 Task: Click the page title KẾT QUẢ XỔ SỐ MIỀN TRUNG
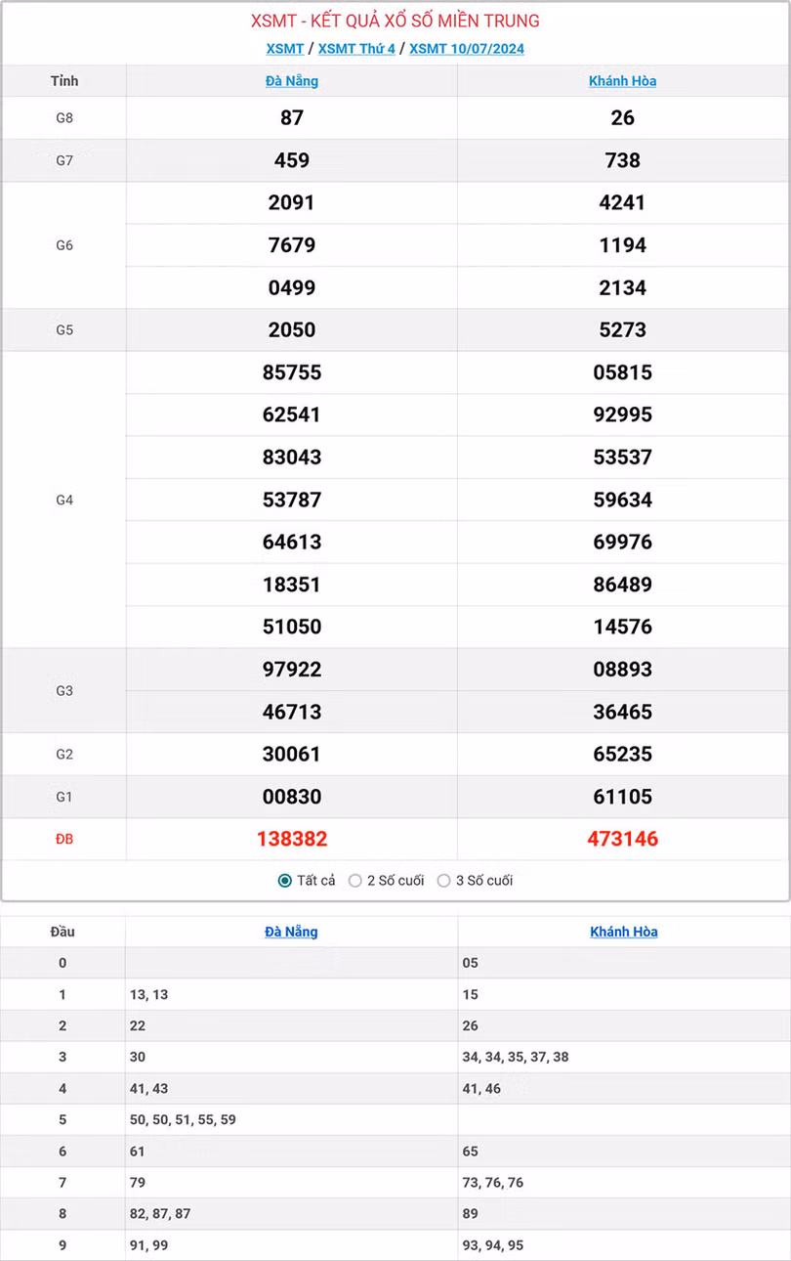click(395, 21)
